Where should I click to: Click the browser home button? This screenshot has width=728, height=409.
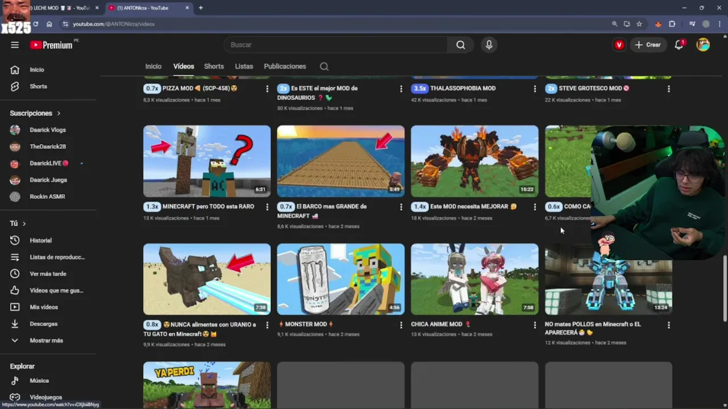[x=49, y=24]
